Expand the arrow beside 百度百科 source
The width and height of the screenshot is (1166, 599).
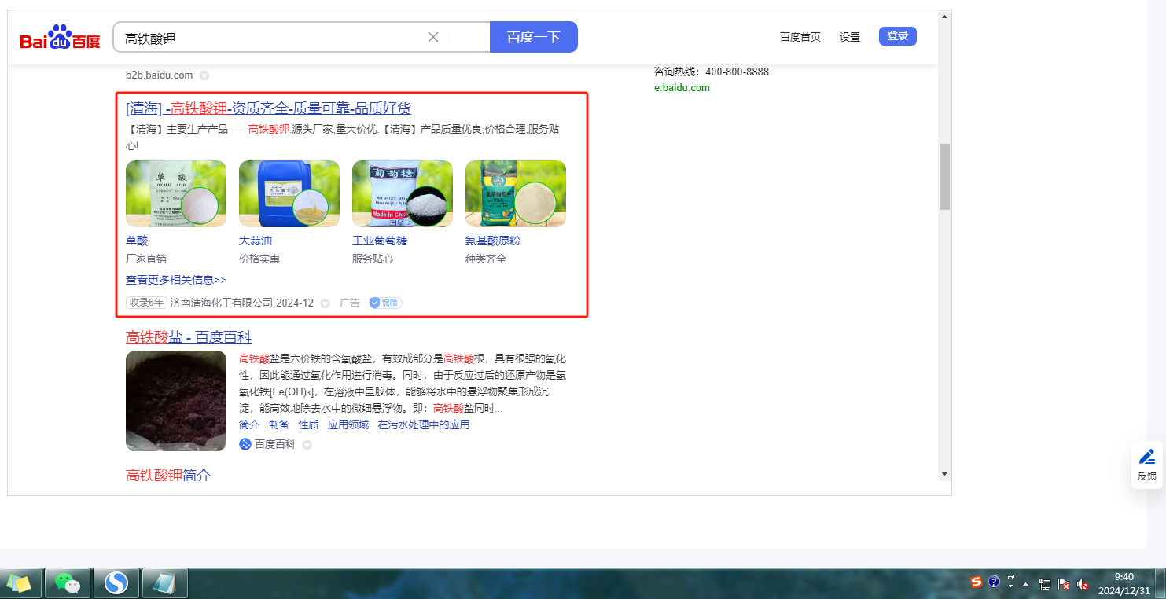(307, 445)
